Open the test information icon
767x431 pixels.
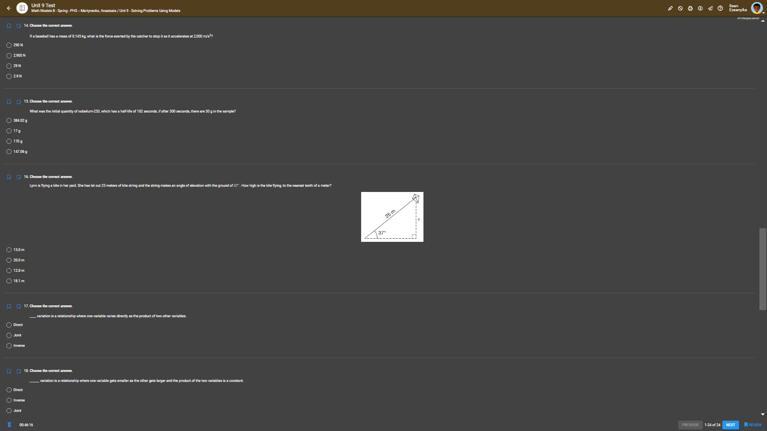700,8
